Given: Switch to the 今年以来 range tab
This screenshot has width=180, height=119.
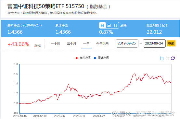Looking at the screenshot, I should click(x=102, y=43).
